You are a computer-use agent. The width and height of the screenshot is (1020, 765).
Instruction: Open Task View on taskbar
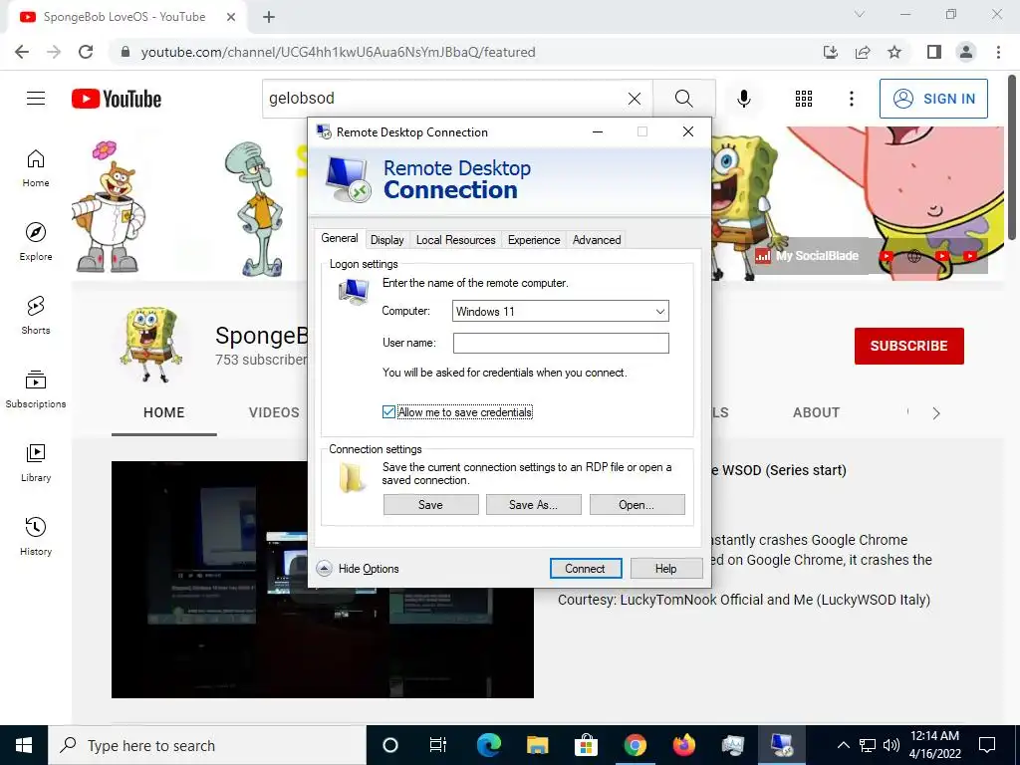438,745
